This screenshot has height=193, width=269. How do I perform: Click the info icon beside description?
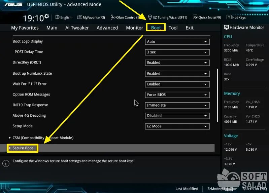[6, 163]
